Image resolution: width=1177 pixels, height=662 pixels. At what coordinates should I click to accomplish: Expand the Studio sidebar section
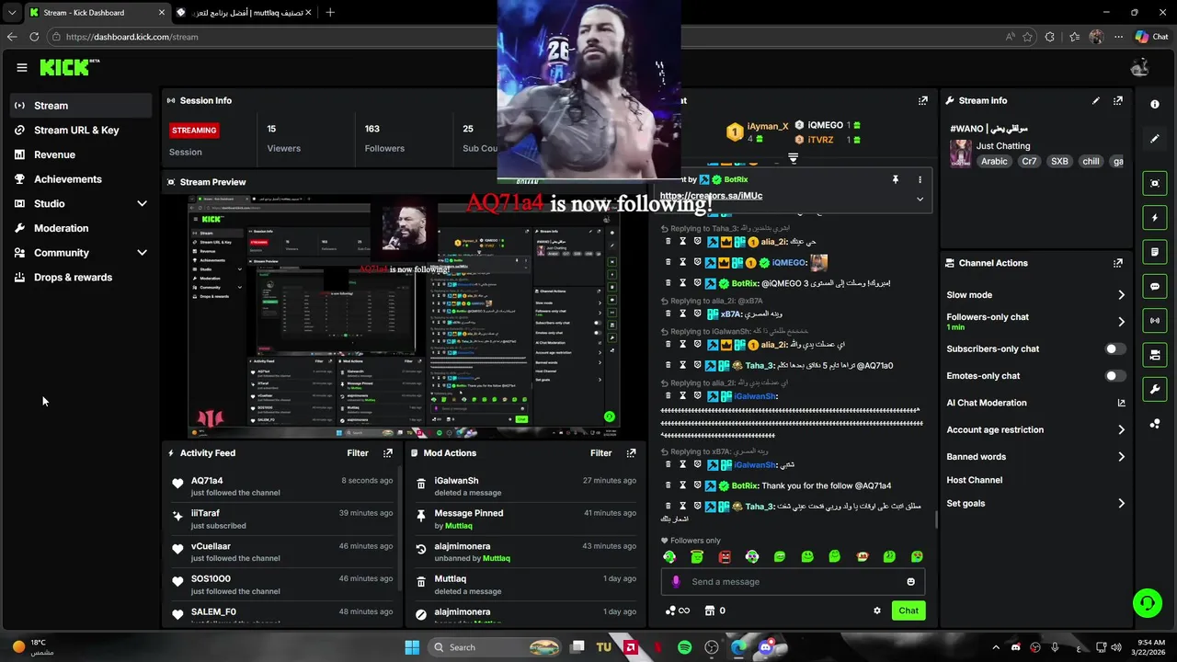[142, 203]
